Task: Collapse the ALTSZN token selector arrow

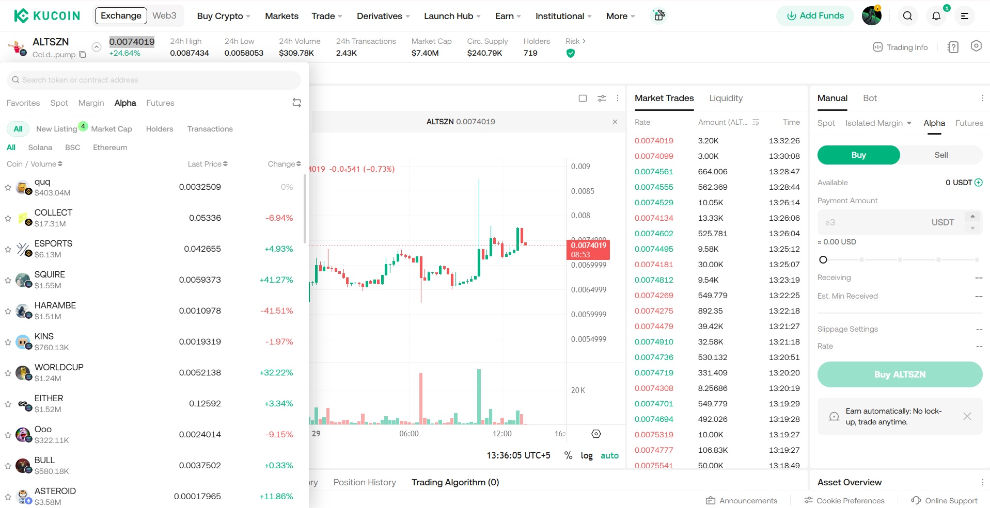Action: [x=96, y=47]
